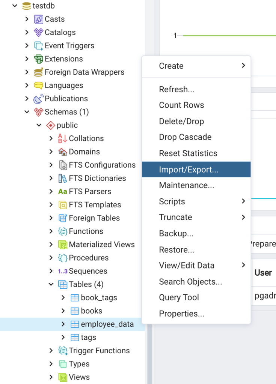This screenshot has width=276, height=384.
Task: Click the Event Triggers icon
Action: 38,46
